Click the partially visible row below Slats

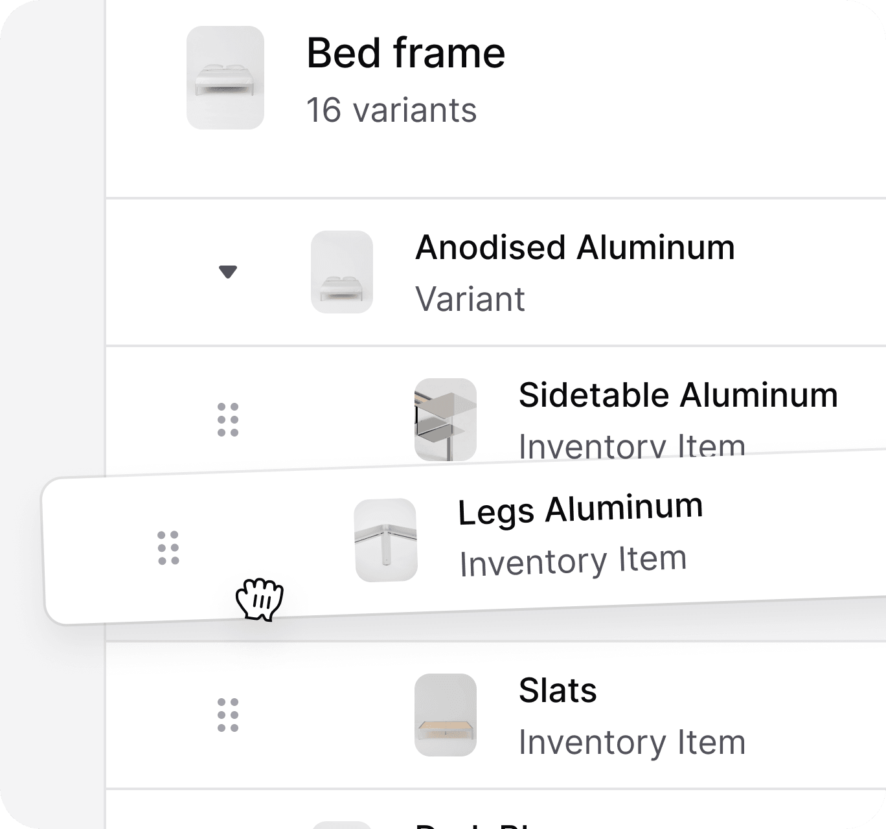click(x=495, y=810)
